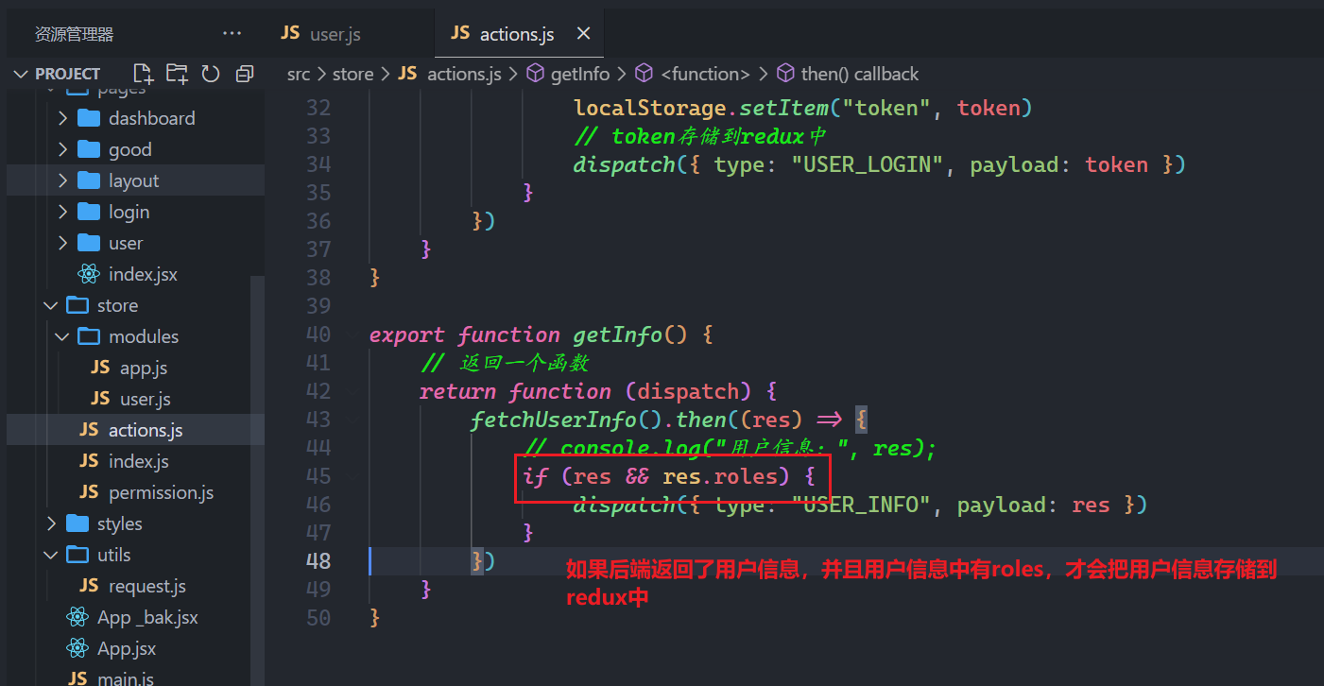
Task: Select the actions.js editor tab
Action: coord(520,34)
